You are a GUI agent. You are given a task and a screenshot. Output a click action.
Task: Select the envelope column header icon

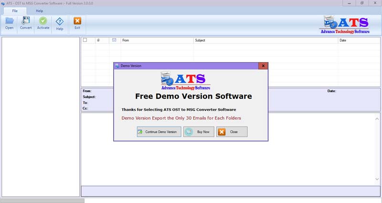(x=114, y=40)
